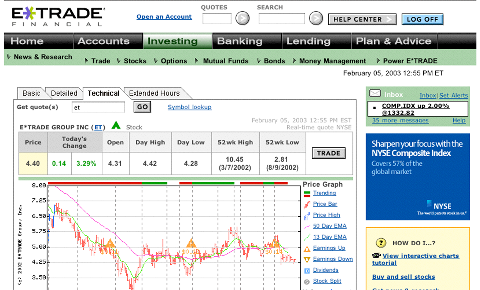Click the Trending legend link
This screenshot has width=480, height=290.
[325, 193]
